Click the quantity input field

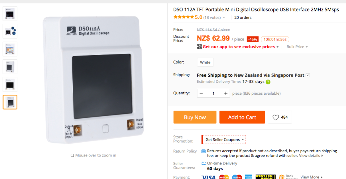click(213, 93)
